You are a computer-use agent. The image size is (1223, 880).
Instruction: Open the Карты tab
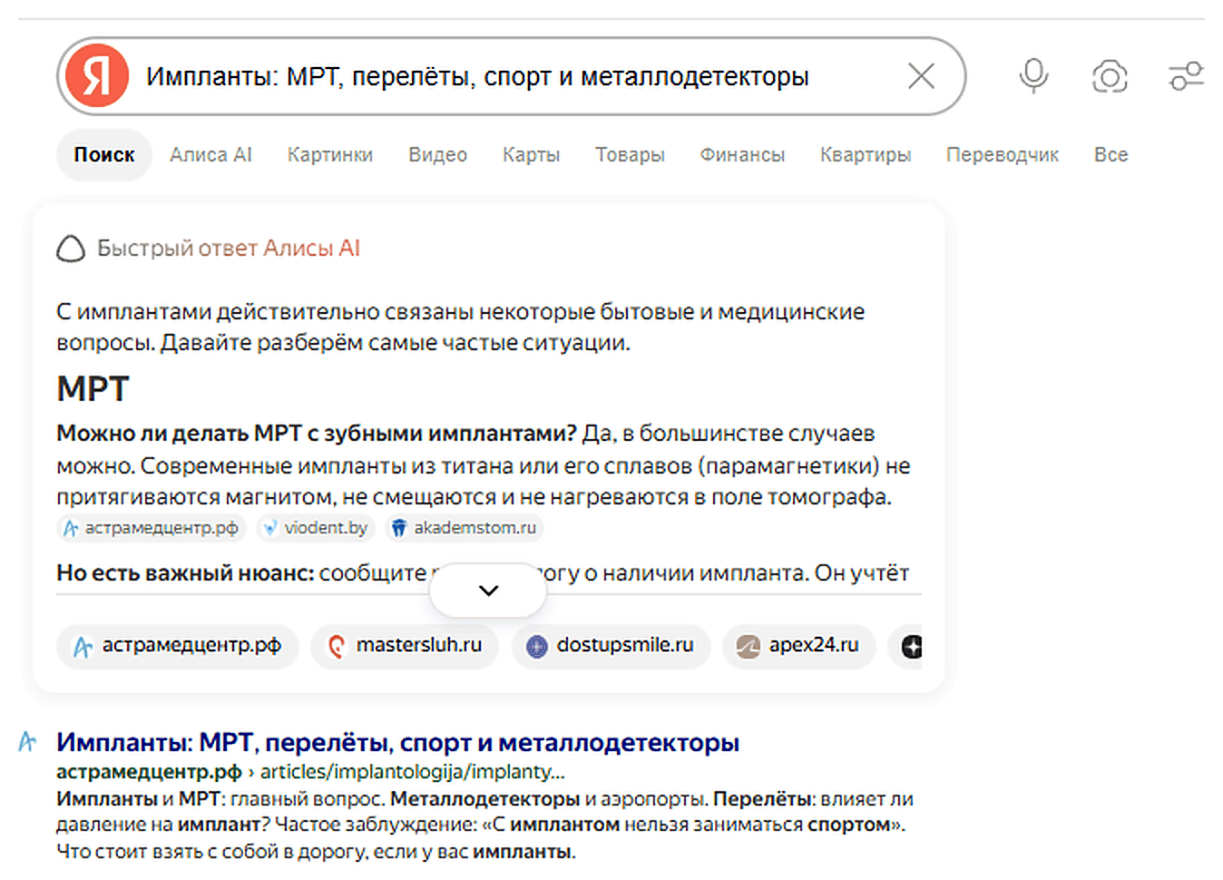click(532, 155)
